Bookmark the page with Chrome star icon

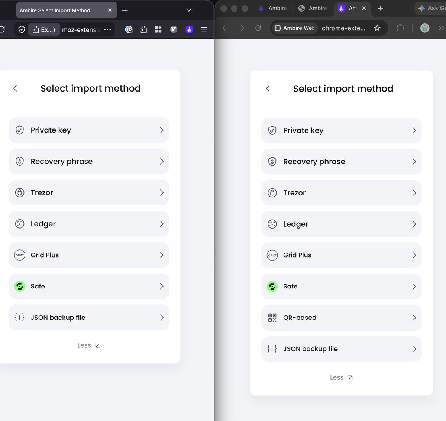click(377, 28)
